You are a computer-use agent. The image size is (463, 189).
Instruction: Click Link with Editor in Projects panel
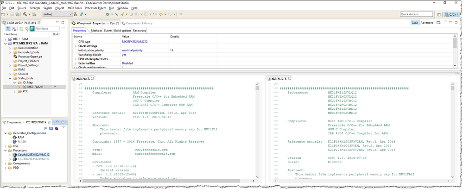coord(26,29)
